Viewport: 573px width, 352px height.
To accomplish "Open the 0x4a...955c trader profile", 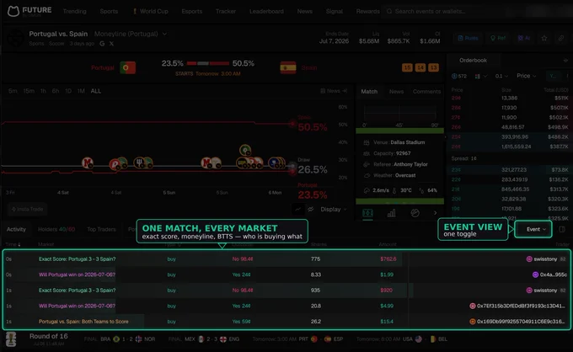I will point(549,275).
